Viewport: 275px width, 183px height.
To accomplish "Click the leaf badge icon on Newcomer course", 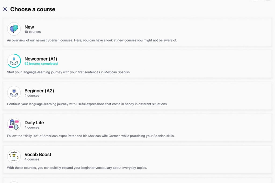I will pyautogui.click(x=14, y=61).
